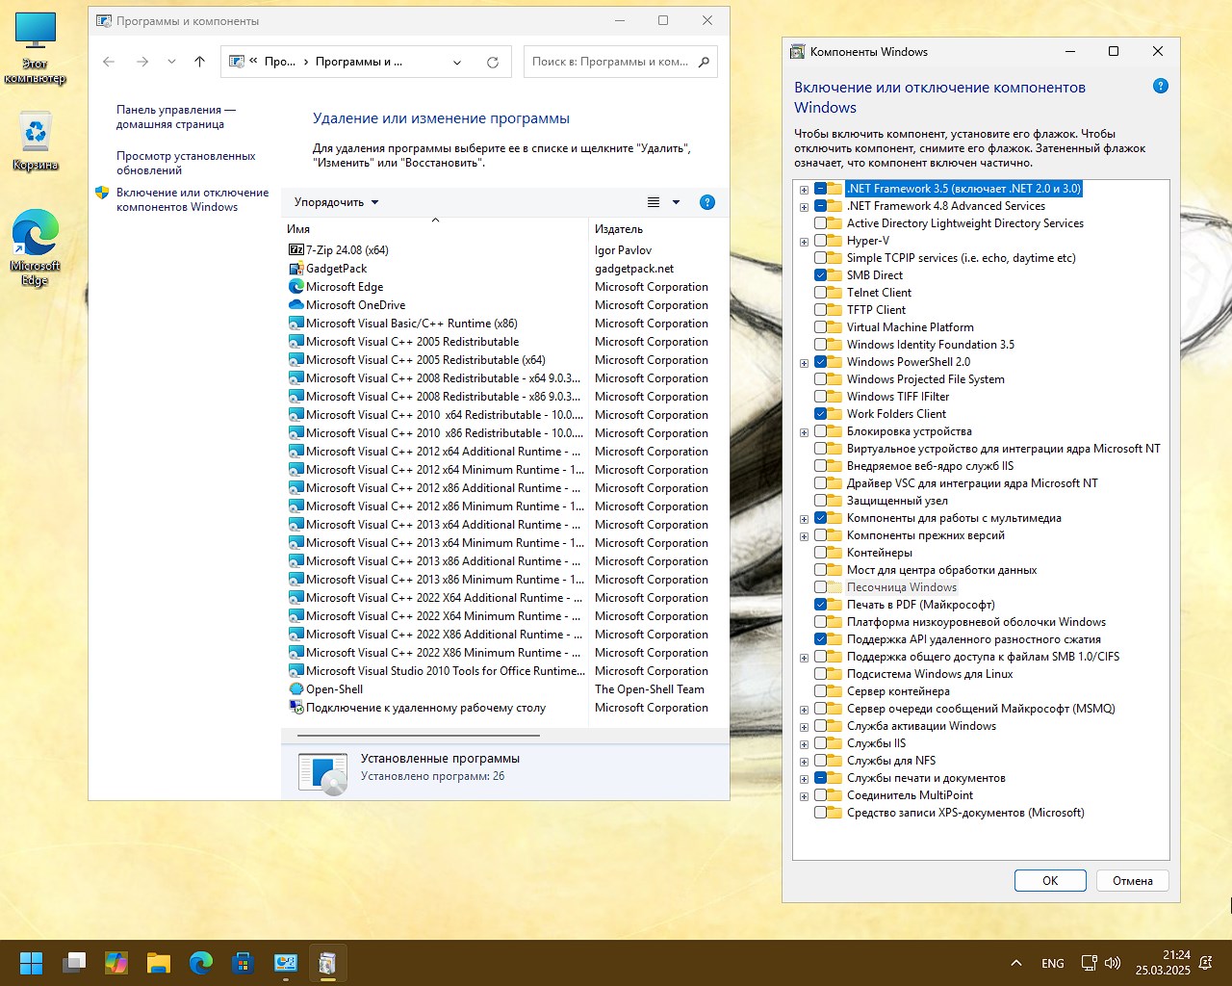Open address bar history dropdown
Image resolution: width=1232 pixels, height=986 pixels.
(x=457, y=62)
